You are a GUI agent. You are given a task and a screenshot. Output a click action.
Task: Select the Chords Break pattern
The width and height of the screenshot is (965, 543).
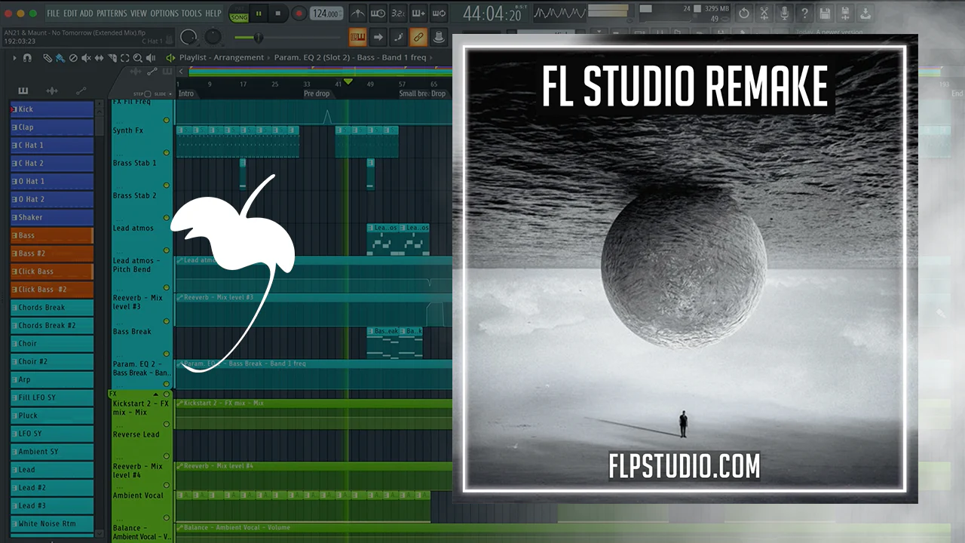(52, 308)
